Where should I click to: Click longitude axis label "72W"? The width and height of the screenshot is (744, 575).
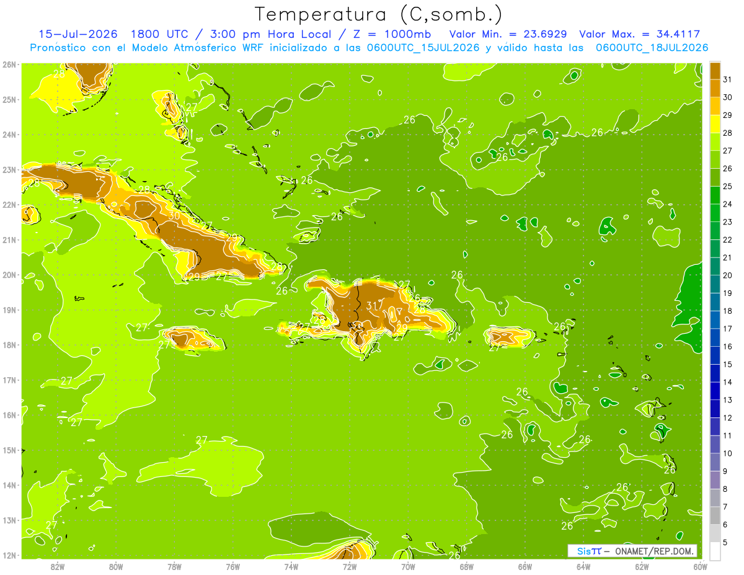point(350,566)
